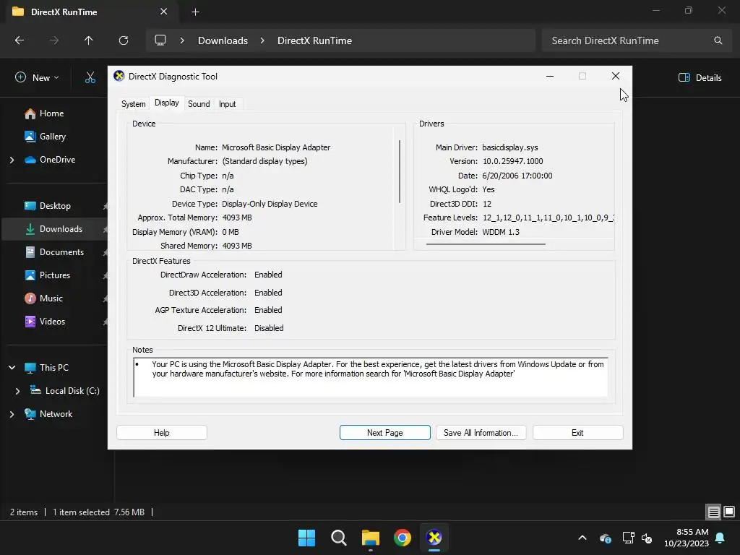Click DirectX RunTime in the breadcrumb
The image size is (740, 555).
[315, 40]
